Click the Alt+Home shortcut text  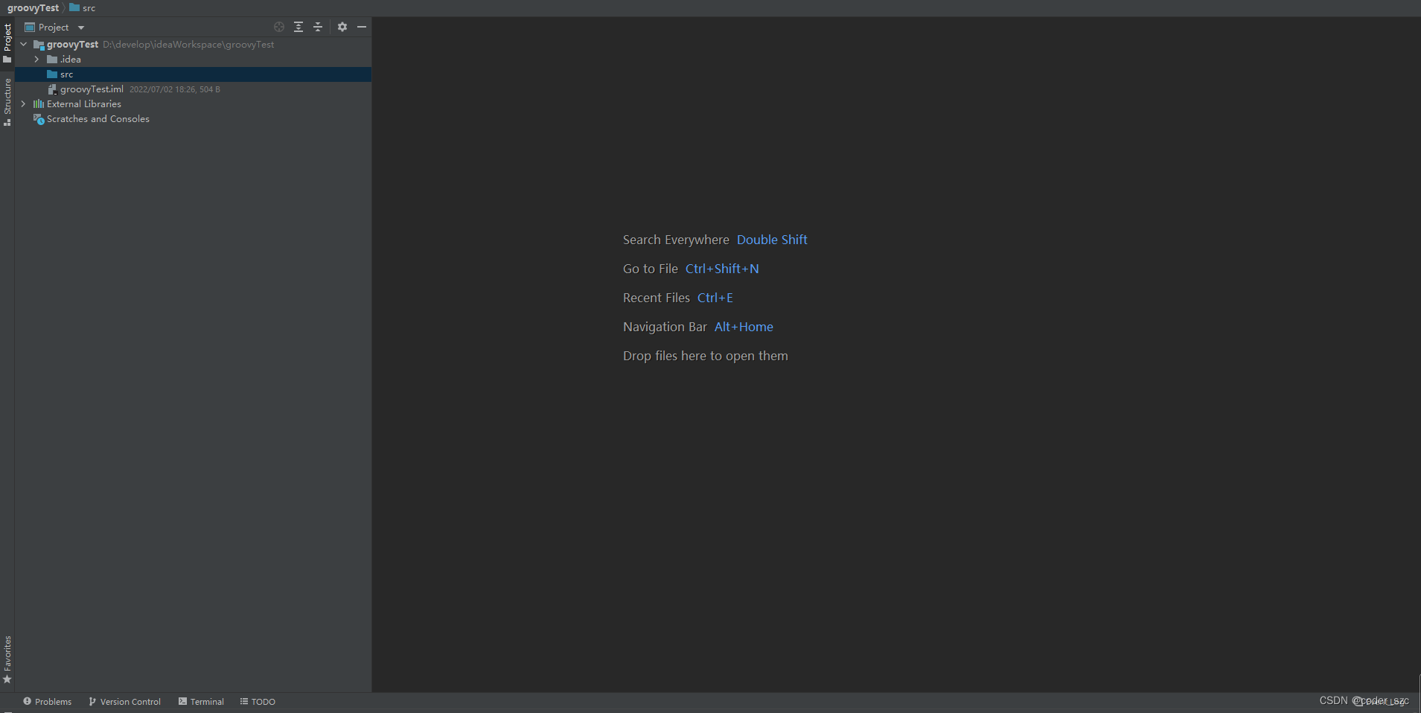744,327
